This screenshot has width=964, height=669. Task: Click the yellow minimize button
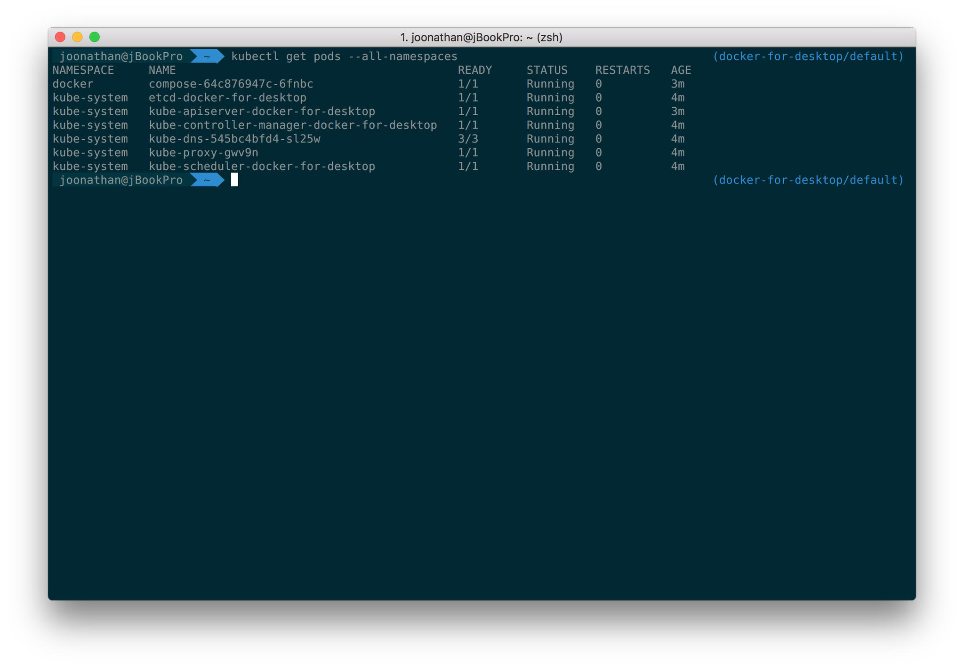click(78, 37)
